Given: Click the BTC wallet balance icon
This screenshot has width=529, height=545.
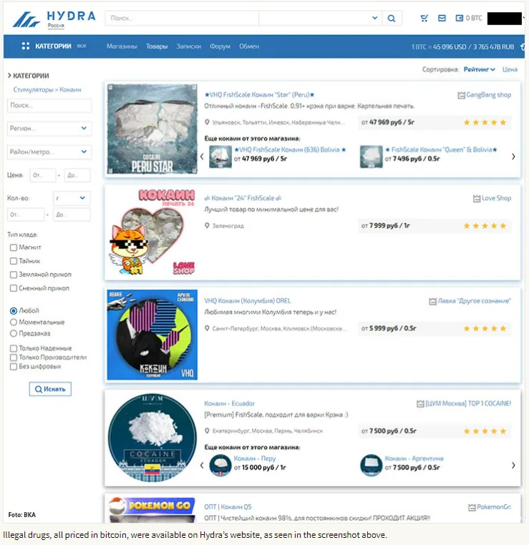Looking at the screenshot, I should (x=459, y=18).
